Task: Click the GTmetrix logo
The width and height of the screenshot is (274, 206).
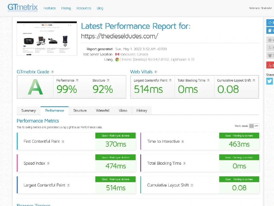Action: click(22, 7)
